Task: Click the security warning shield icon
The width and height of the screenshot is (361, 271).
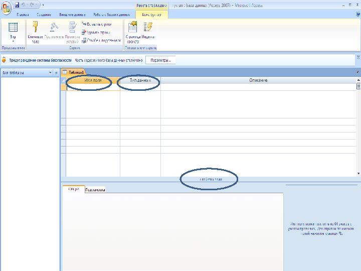Action: point(4,60)
